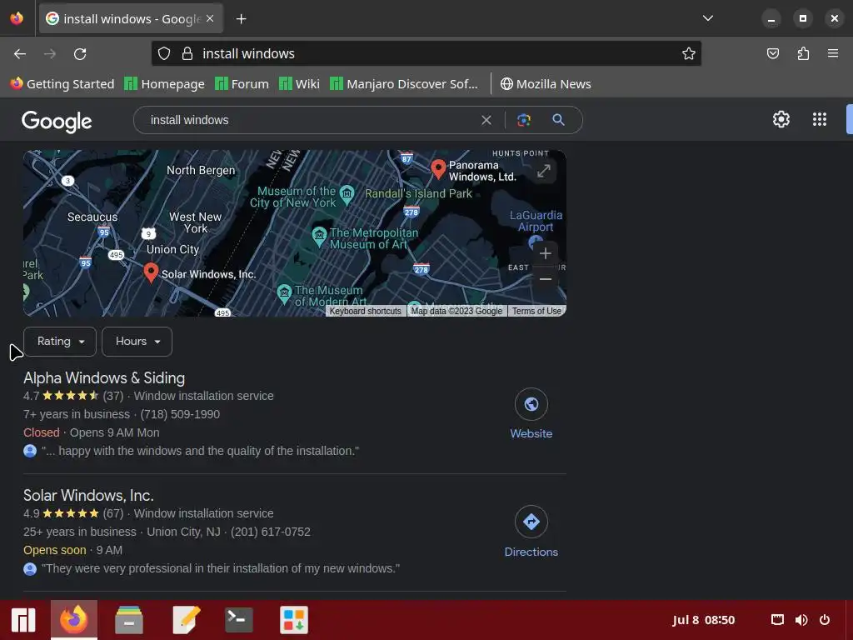Open the clock showing Jul 8 08:50
The width and height of the screenshot is (853, 640).
click(x=703, y=620)
